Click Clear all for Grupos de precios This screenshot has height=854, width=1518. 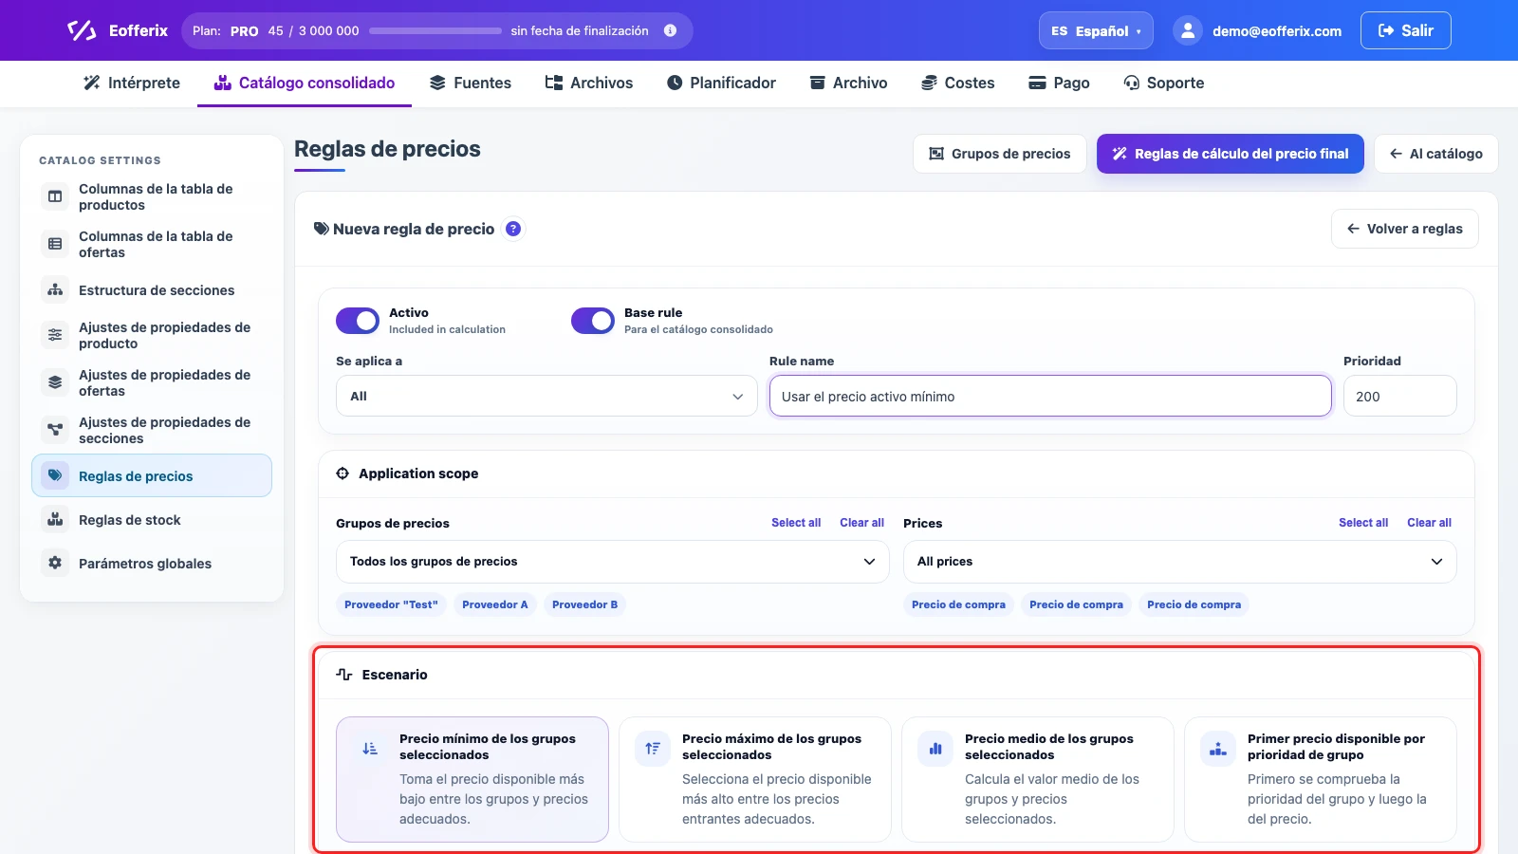(x=861, y=523)
